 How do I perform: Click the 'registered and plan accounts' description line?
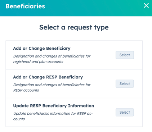[38, 62]
